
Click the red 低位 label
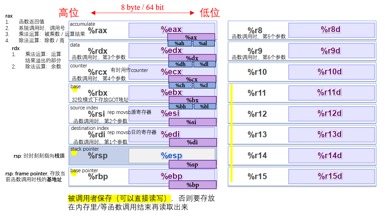210,13
